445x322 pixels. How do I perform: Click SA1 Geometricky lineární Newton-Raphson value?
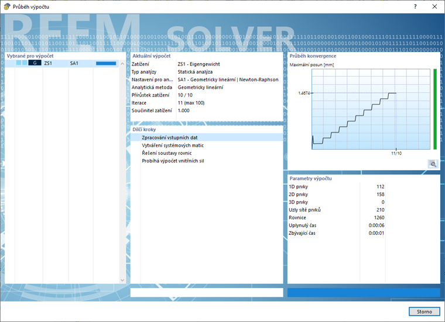click(x=228, y=79)
